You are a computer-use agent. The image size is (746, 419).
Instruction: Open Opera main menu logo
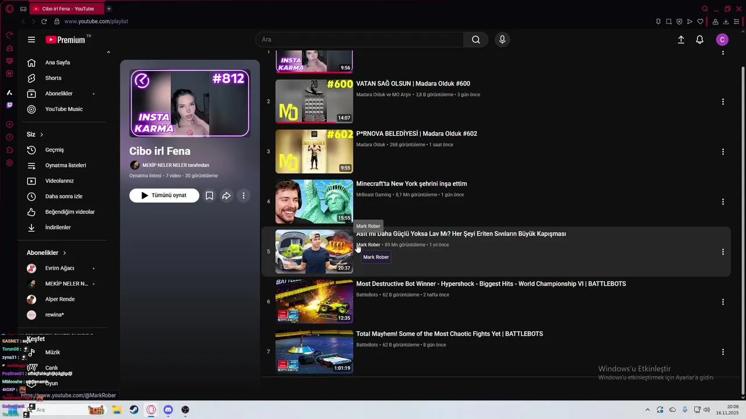[9, 9]
